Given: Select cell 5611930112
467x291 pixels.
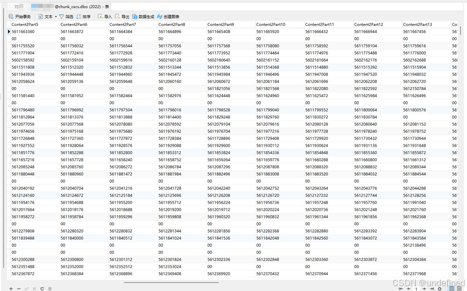Looking at the screenshot, I should click(280, 146).
